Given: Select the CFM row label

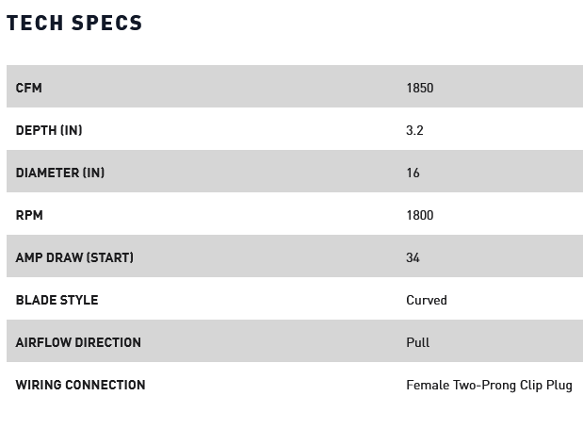Looking at the screenshot, I should 29,88.
